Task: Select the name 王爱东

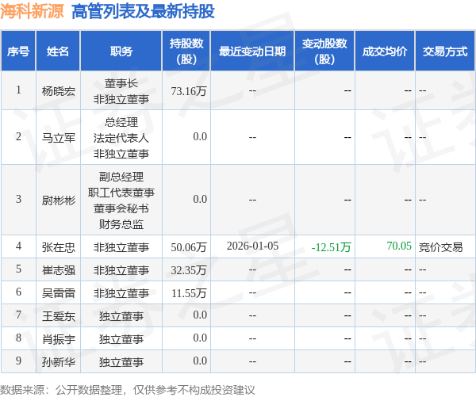Action: tap(58, 316)
